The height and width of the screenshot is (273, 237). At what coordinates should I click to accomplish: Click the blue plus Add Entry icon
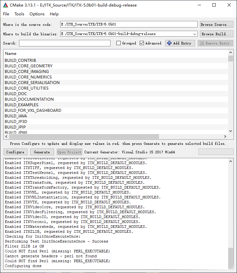pos(169,43)
